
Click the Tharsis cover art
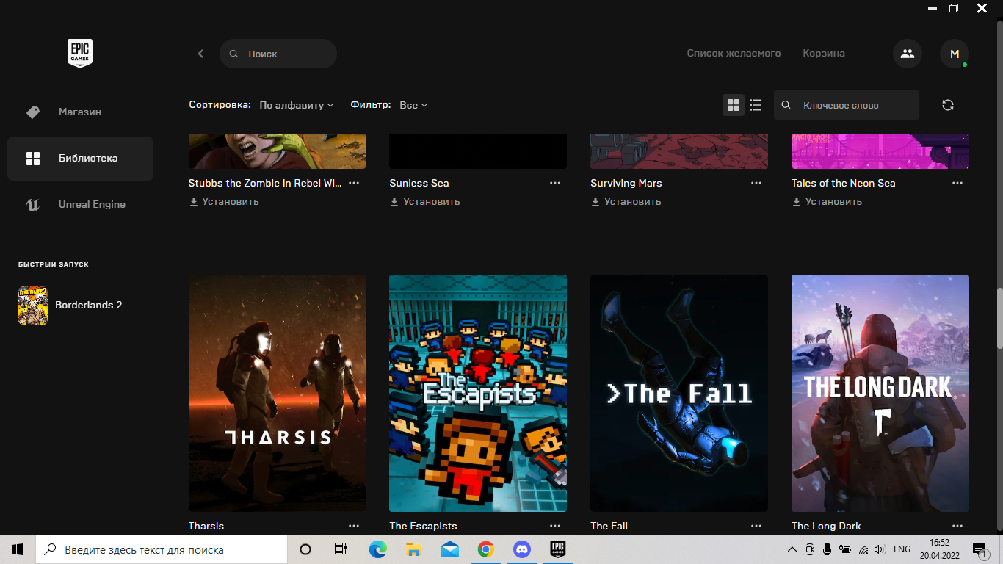[x=277, y=393]
